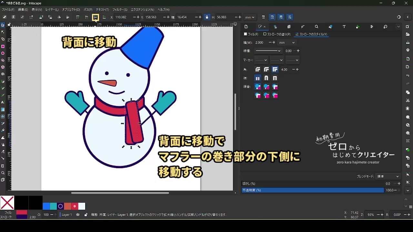This screenshot has height=232, width=413.
Task: Toggle Layer 1 visibility eye icon
Action: (x=78, y=215)
